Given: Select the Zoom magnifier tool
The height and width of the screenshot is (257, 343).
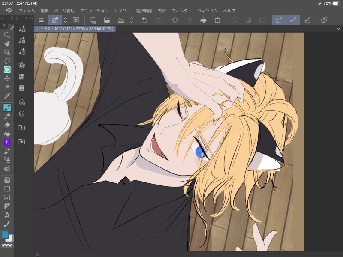Looking at the screenshot, I should [x=7, y=35].
